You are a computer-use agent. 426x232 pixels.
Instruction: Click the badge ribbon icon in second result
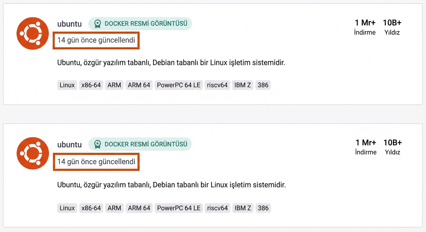click(97, 144)
